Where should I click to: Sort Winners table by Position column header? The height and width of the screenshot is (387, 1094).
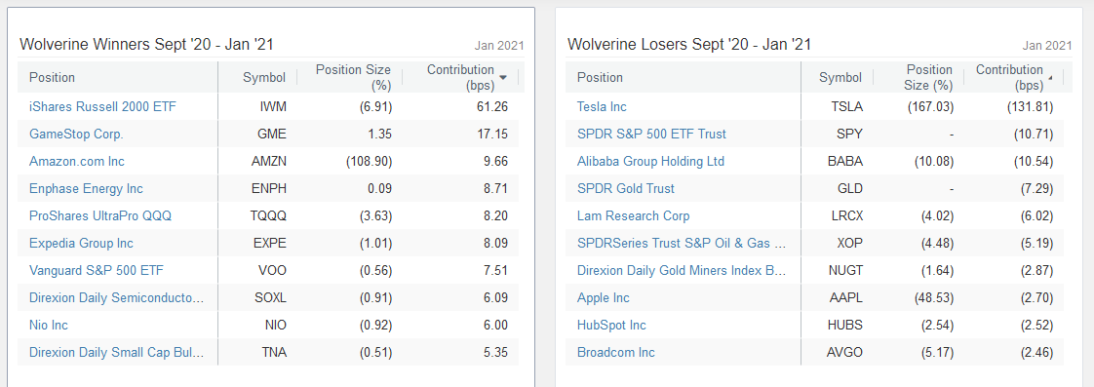(x=53, y=77)
